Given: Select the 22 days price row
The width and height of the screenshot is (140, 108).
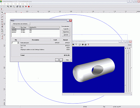Looking at the screenshot, I should [36, 32].
